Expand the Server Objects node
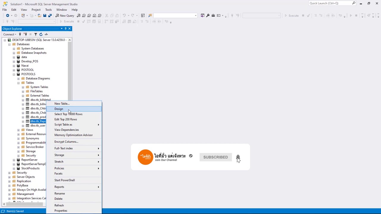Viewport: 381px width, 214px height. (10, 177)
